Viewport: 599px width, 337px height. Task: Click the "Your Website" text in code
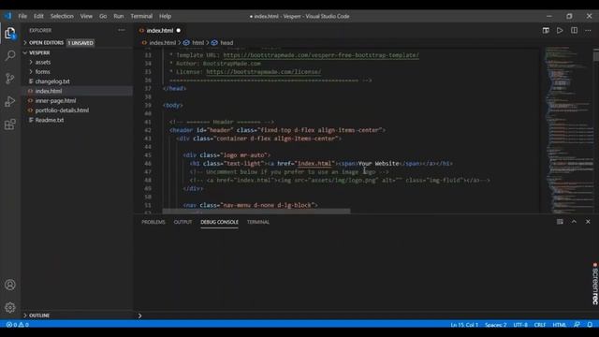point(378,164)
